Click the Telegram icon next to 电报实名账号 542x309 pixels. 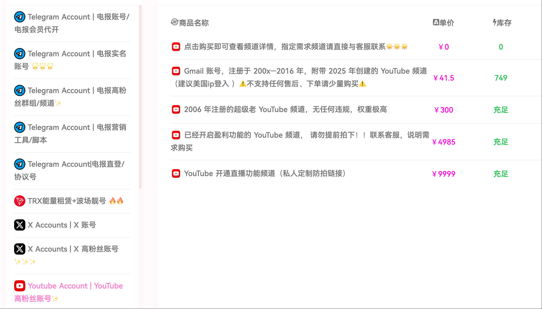(20, 54)
